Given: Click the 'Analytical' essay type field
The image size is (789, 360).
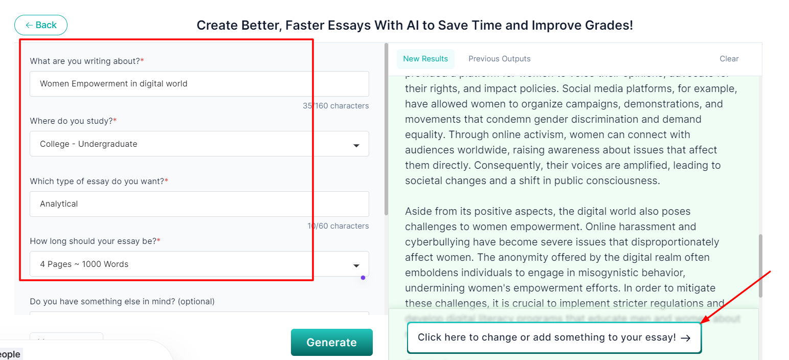Looking at the screenshot, I should click(x=199, y=204).
